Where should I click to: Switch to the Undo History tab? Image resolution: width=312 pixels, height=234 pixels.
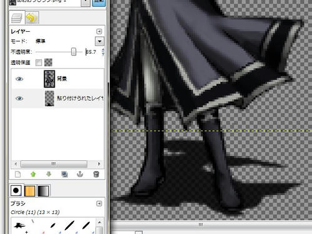[x=32, y=18]
